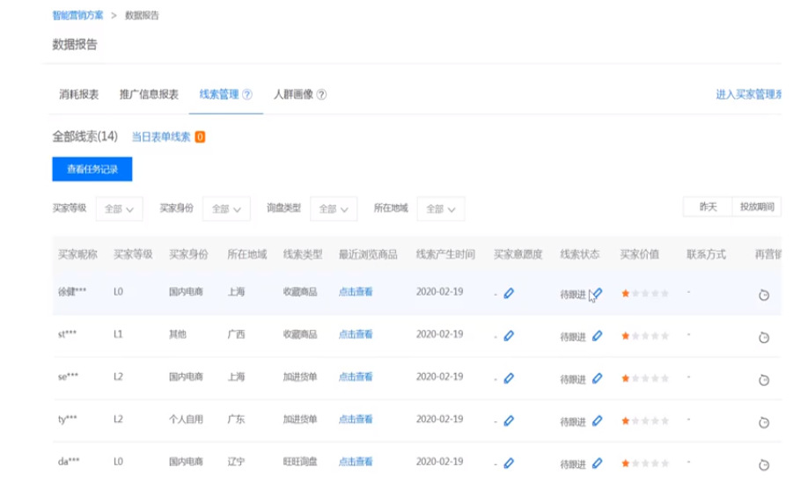This screenshot has width=808, height=489.
Task: Click buyer name st***
Action: coord(67,334)
